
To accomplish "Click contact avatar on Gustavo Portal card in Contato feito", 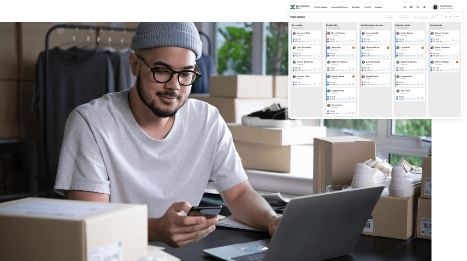I will point(329,91).
